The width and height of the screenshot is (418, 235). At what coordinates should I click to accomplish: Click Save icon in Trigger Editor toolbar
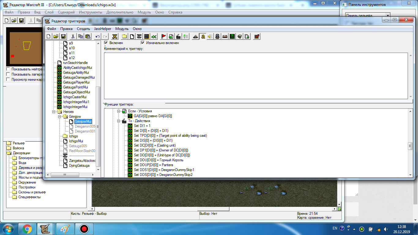pos(63,36)
